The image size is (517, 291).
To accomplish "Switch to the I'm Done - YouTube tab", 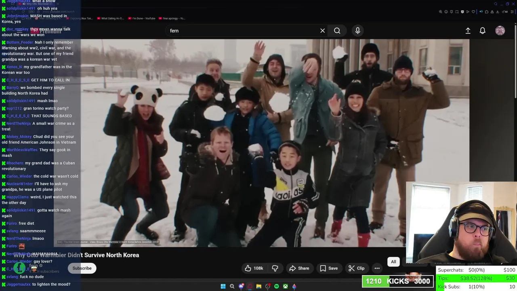I will (x=141, y=18).
